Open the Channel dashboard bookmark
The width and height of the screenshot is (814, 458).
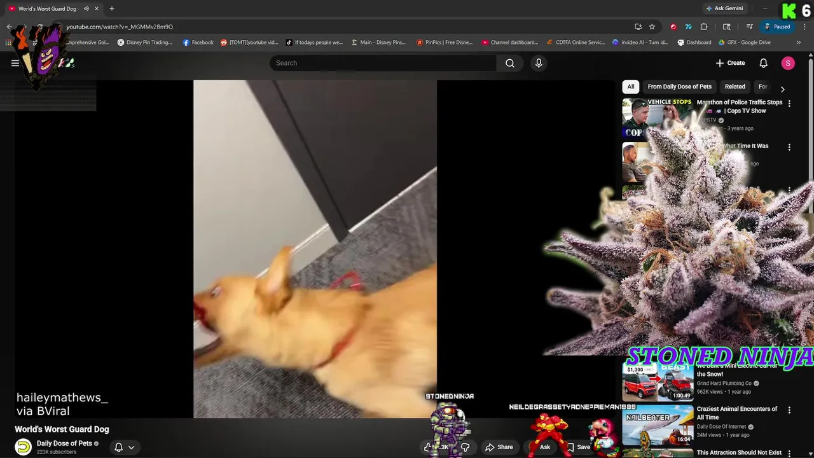click(510, 43)
